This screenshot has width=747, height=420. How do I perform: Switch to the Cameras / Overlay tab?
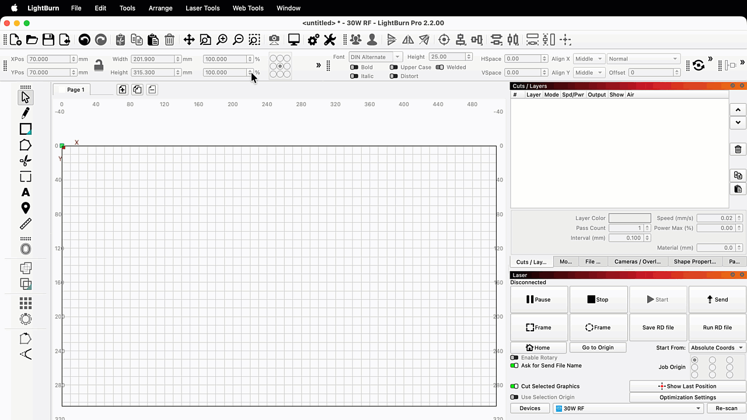[x=637, y=261]
